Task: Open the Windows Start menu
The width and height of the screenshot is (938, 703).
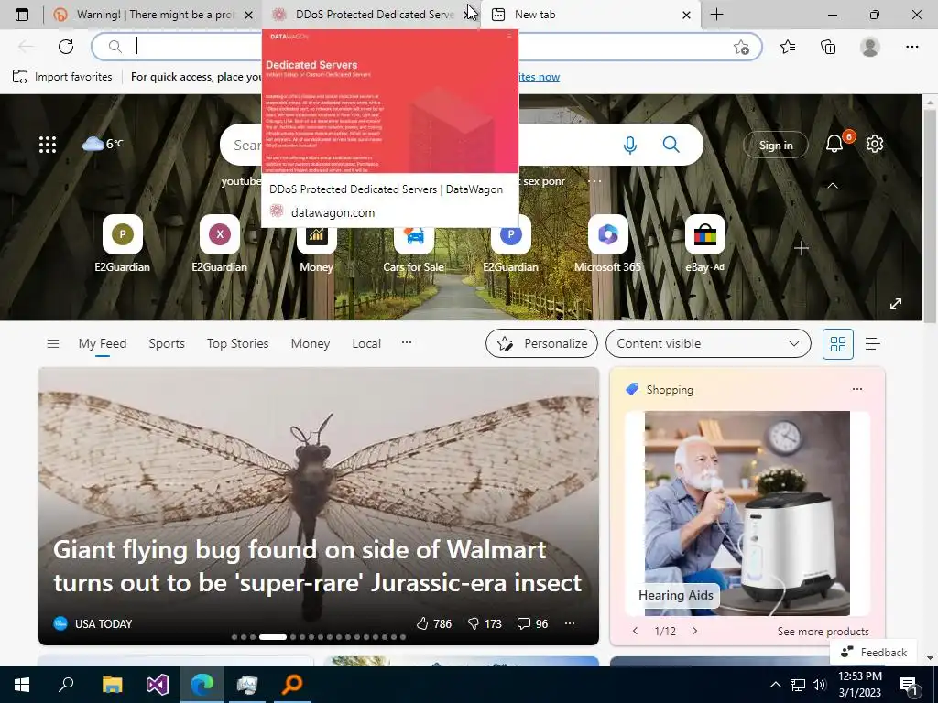Action: (22, 685)
